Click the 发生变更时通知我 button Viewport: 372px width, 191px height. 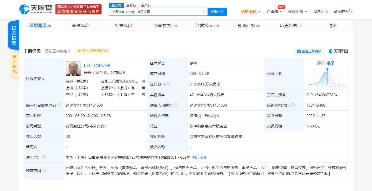pos(93,51)
